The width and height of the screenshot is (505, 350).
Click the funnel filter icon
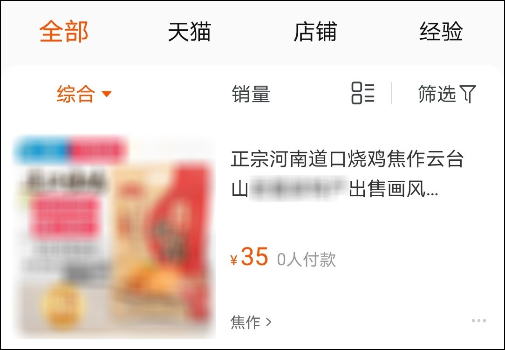(468, 94)
